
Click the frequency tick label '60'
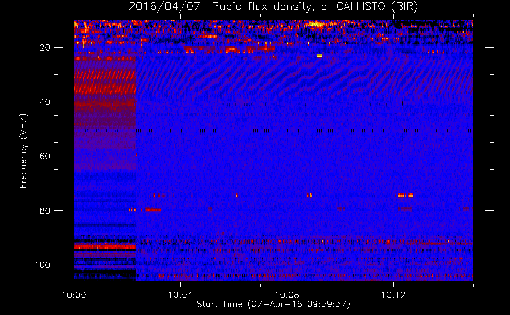click(45, 156)
